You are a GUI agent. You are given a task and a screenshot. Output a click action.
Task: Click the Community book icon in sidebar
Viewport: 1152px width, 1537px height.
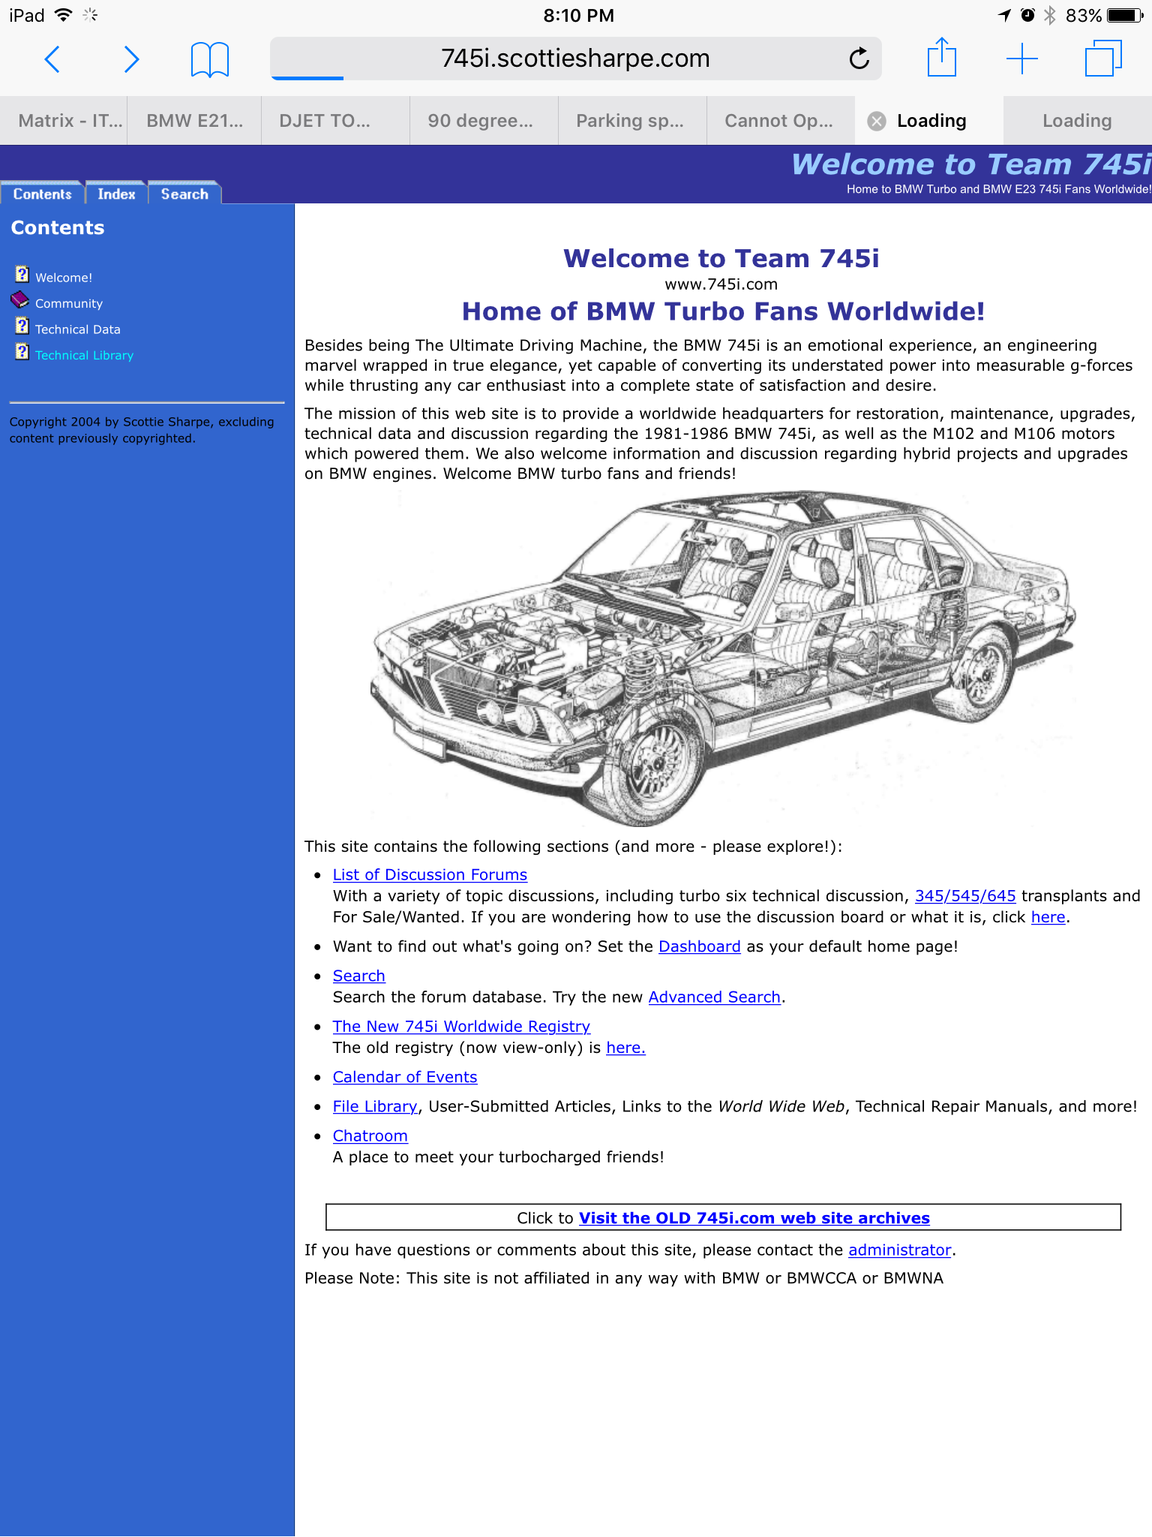[x=20, y=300]
